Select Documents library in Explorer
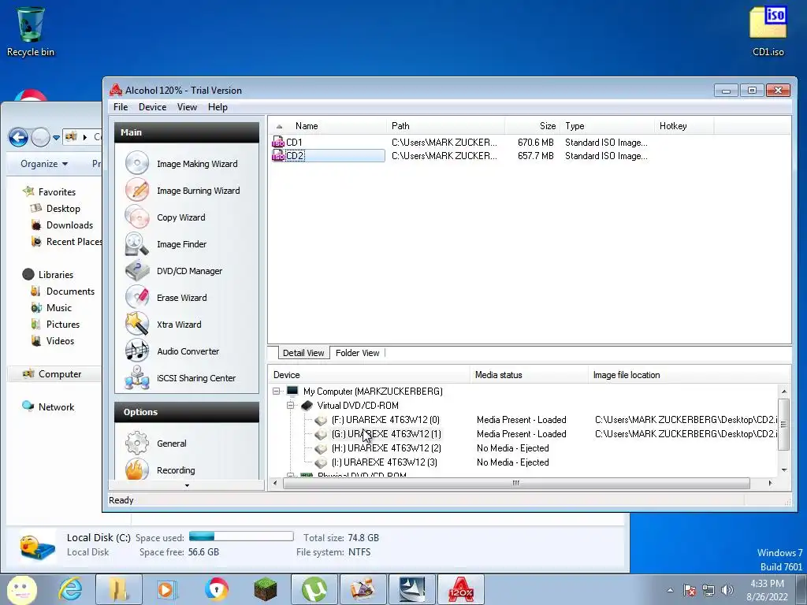Screen dimensions: 807x605 63,291
